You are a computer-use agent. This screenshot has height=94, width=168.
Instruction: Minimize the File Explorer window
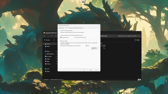tap(132, 32)
